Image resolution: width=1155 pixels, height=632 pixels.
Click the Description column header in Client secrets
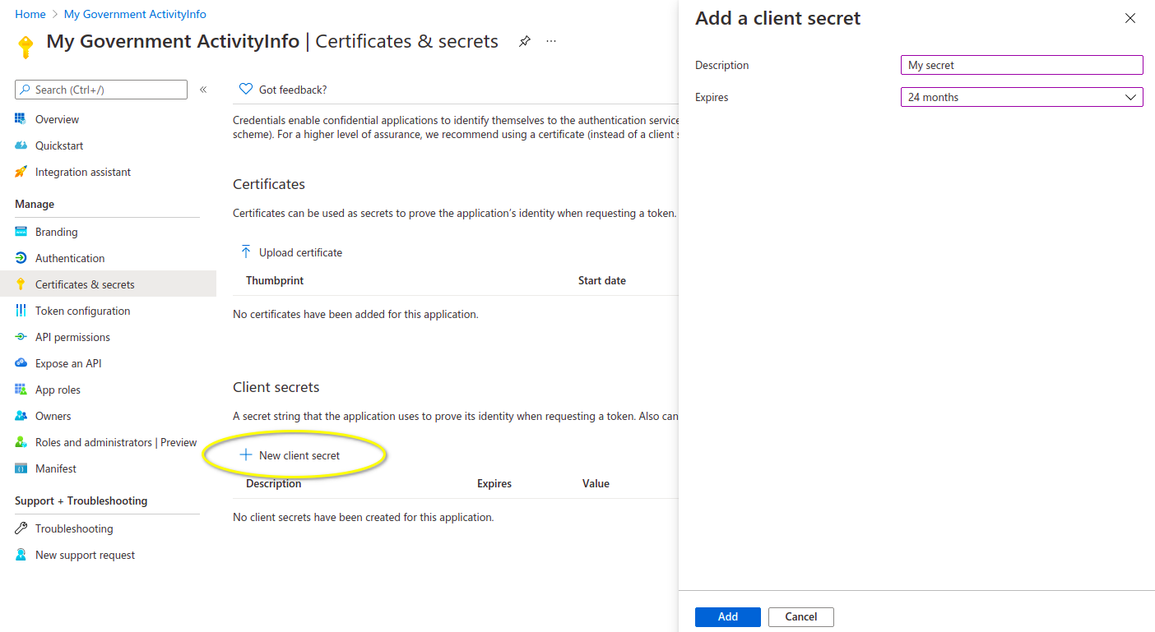[x=274, y=483]
